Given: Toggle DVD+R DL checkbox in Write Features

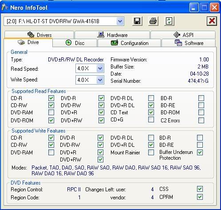Looking at the screenshot, I should tap(151, 145).
